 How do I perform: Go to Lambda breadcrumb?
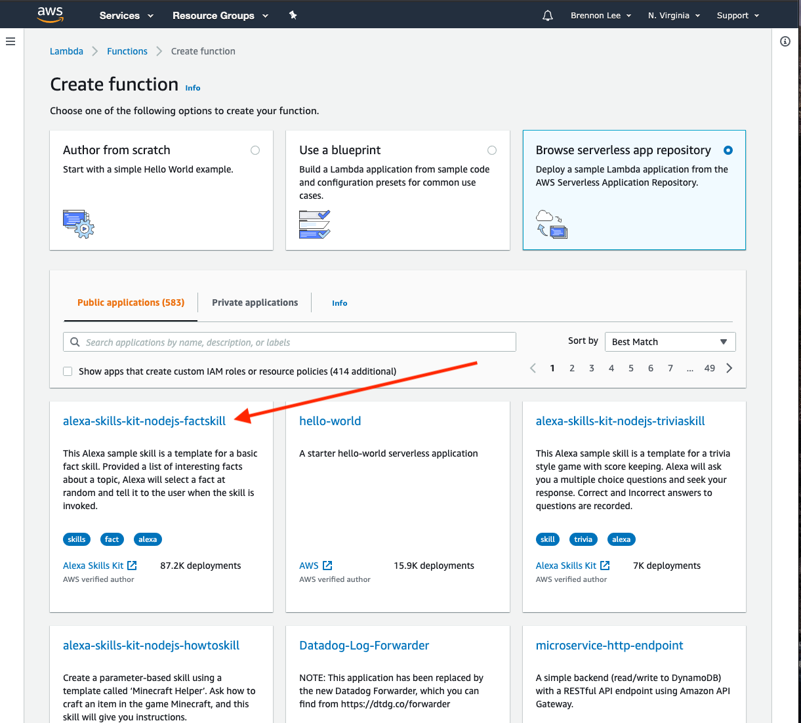point(66,51)
